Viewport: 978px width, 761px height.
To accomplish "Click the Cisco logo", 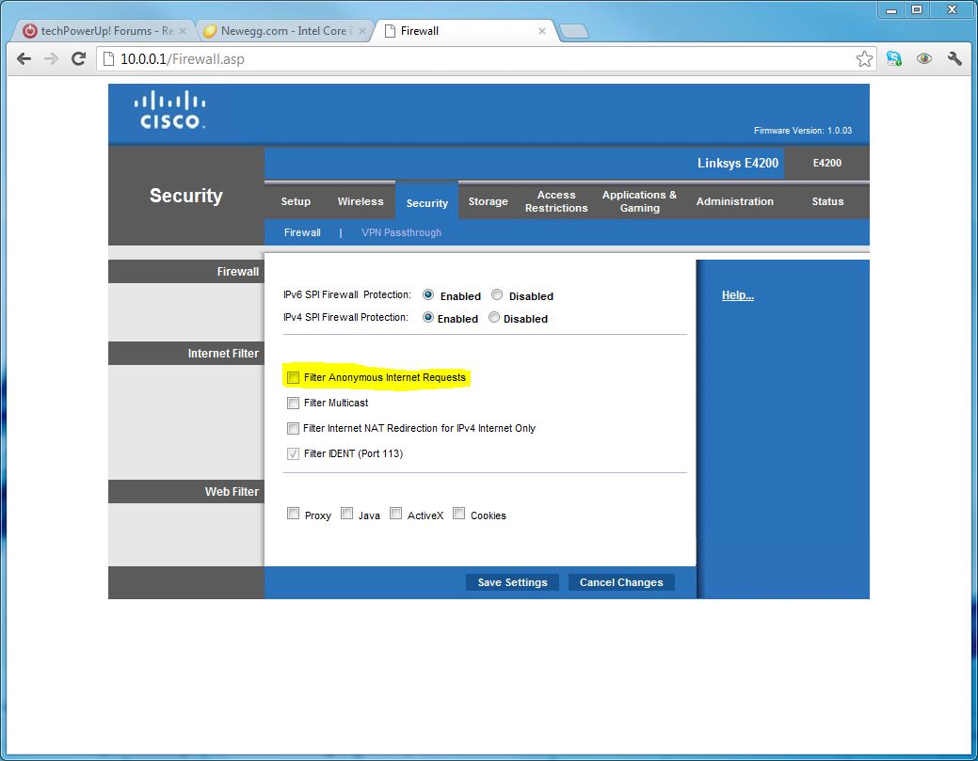I will 169,110.
